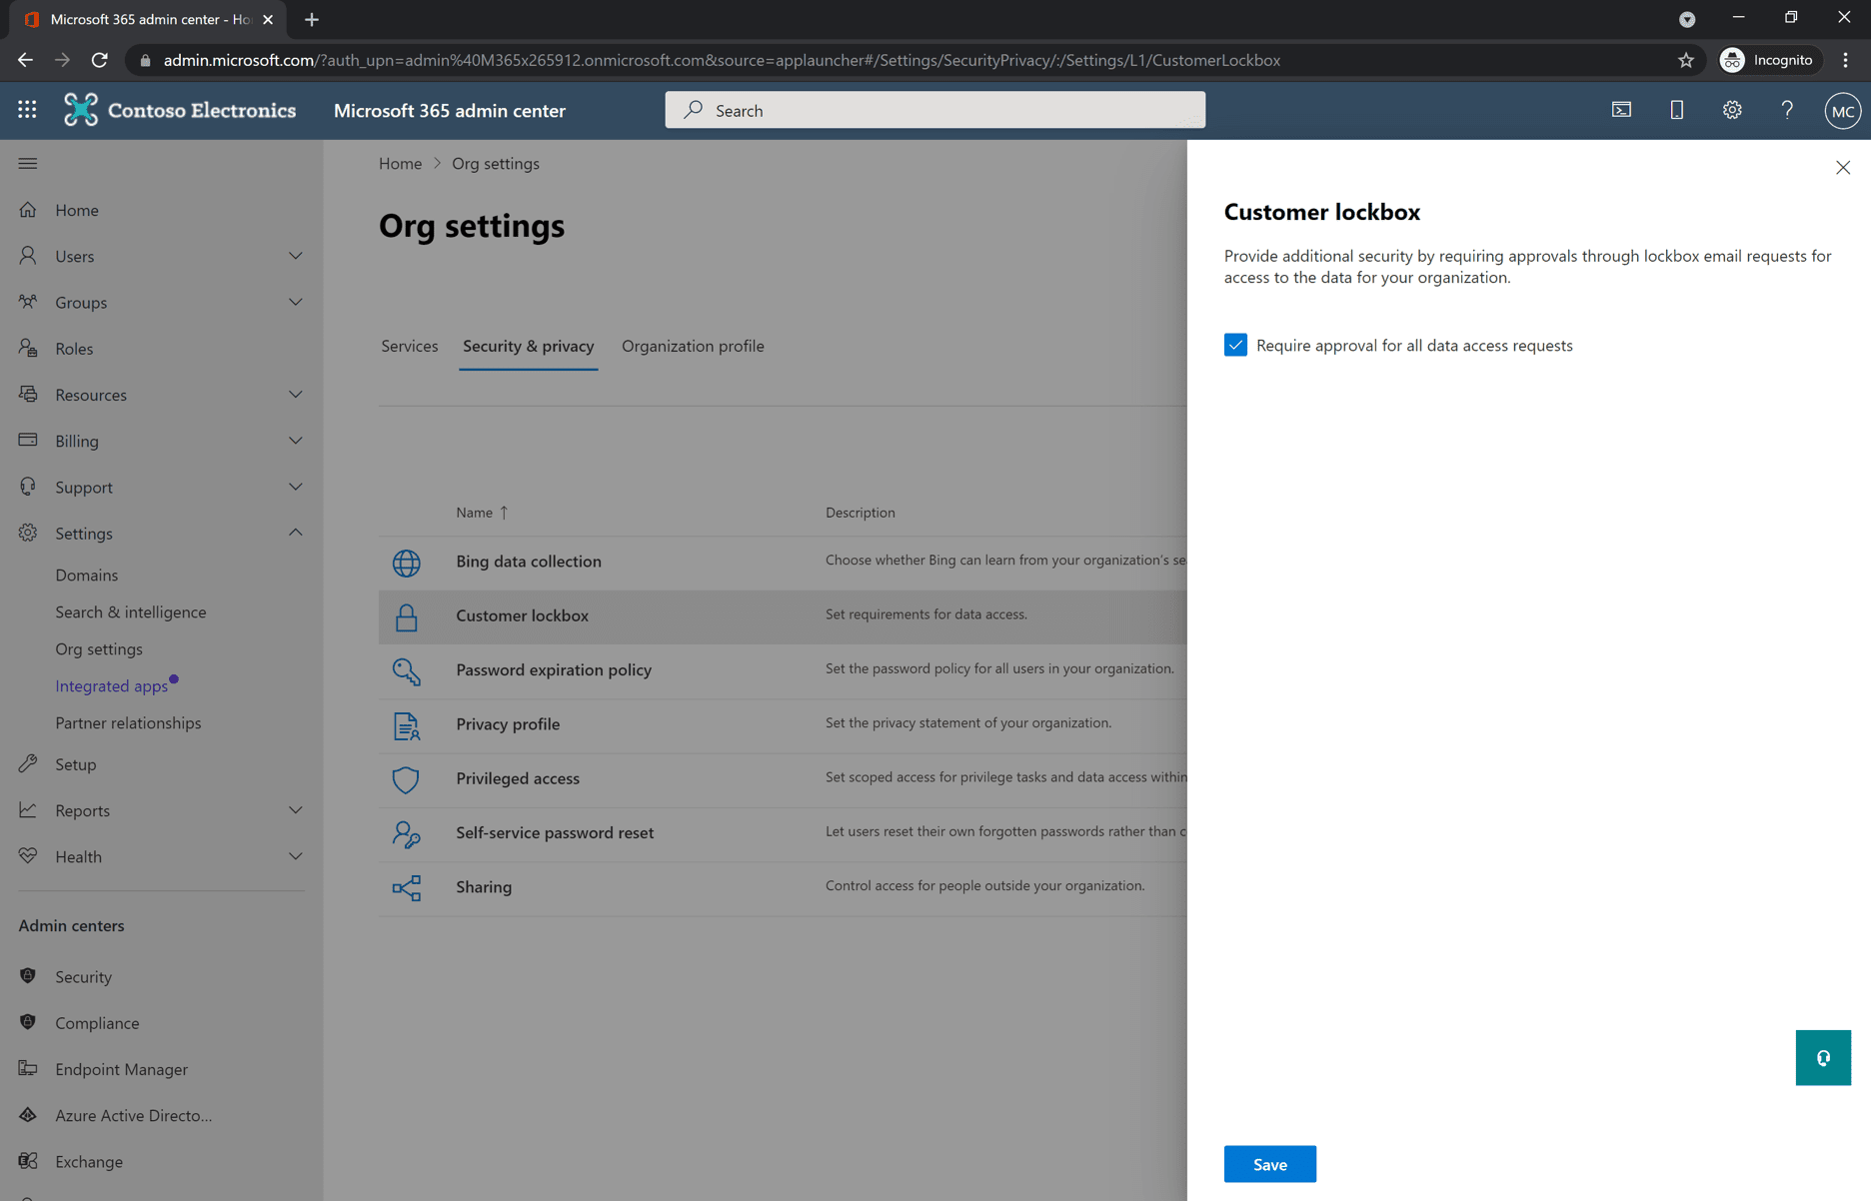Collapse navigation with hamburger menu icon
The width and height of the screenshot is (1871, 1201).
click(28, 163)
